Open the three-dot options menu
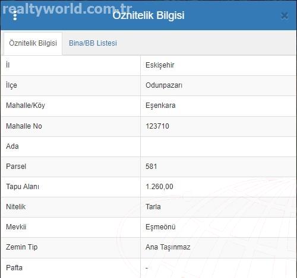Image resolution: width=297 pixels, height=278 pixels. (x=15, y=15)
